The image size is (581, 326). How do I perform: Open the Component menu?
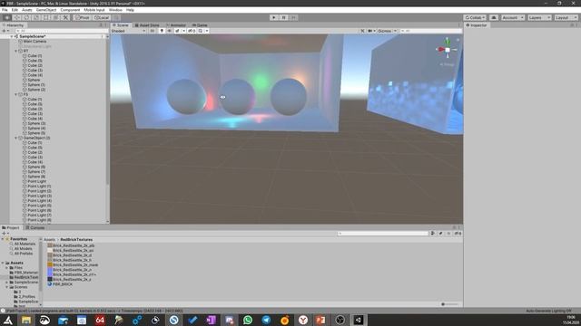coord(70,10)
